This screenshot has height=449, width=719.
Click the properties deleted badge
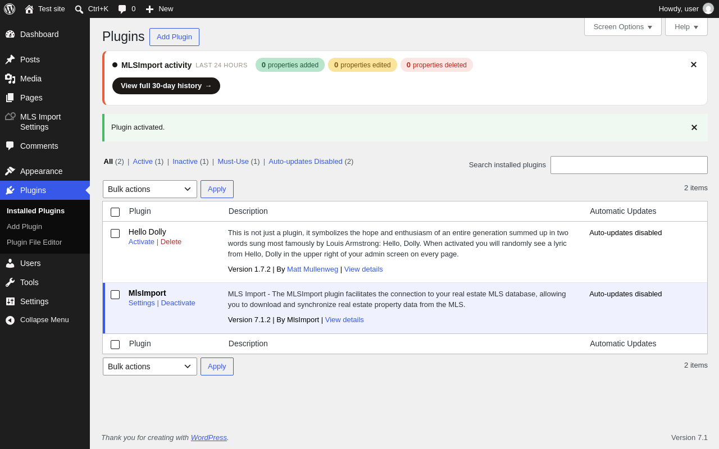(x=436, y=65)
